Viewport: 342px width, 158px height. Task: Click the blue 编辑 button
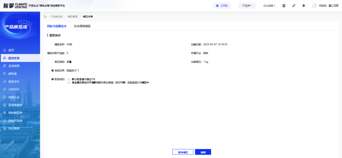point(203,152)
